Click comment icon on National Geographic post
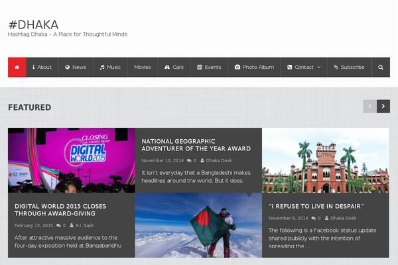The width and height of the screenshot is (398, 265). [x=189, y=160]
